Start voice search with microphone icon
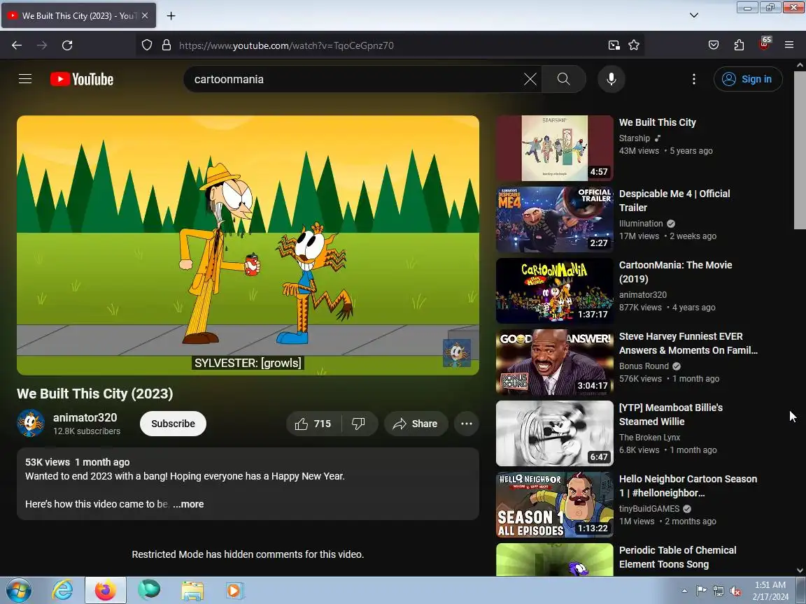 611,79
